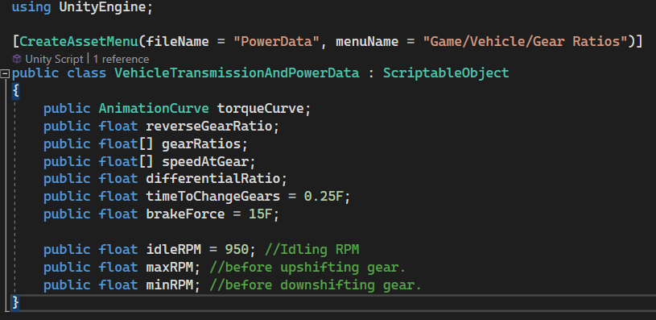Click the 0.25F value
The width and height of the screenshot is (656, 320).
tap(323, 197)
